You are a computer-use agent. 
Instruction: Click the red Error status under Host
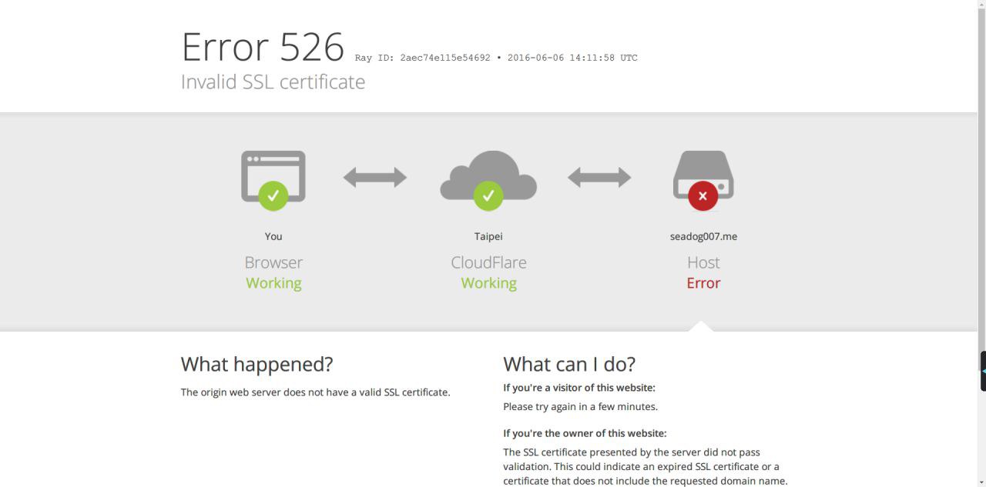pos(703,283)
